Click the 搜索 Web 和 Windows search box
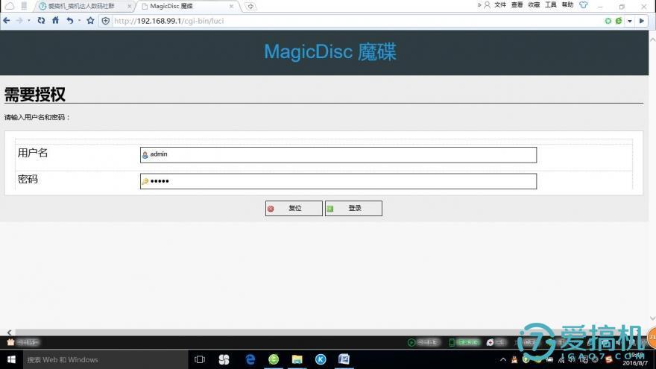Screen dimensions: 656x369 coord(105,359)
